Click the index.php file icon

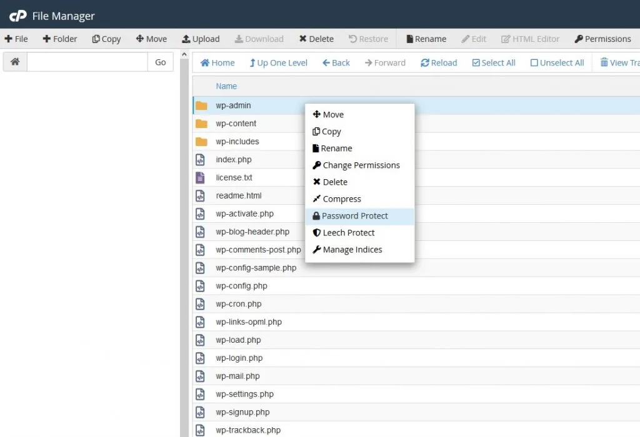click(200, 159)
